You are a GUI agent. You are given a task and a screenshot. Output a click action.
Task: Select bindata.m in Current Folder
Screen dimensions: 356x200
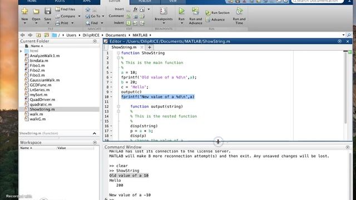pos(39,61)
